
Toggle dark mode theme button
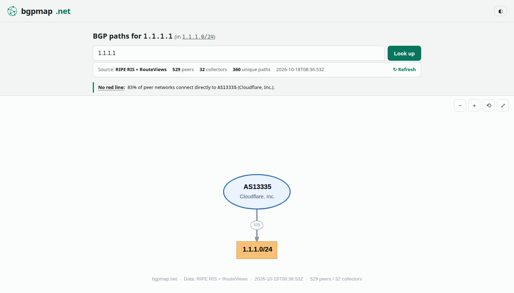(x=500, y=11)
